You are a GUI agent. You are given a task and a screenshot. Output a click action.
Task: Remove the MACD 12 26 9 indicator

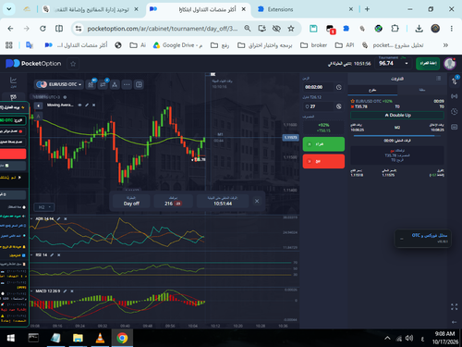[x=72, y=291]
